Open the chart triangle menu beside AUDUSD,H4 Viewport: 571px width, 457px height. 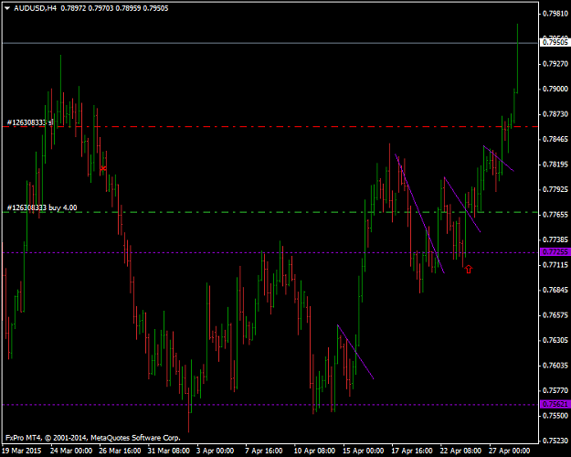point(7,8)
